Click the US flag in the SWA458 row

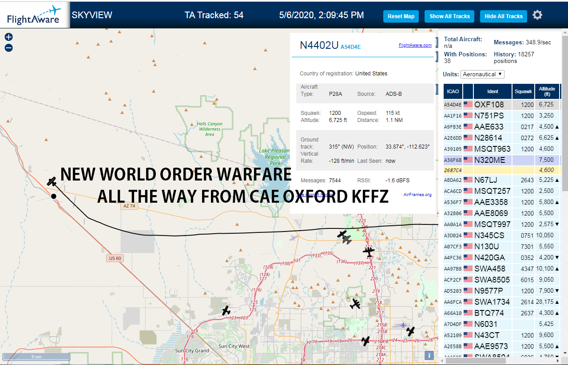point(468,269)
